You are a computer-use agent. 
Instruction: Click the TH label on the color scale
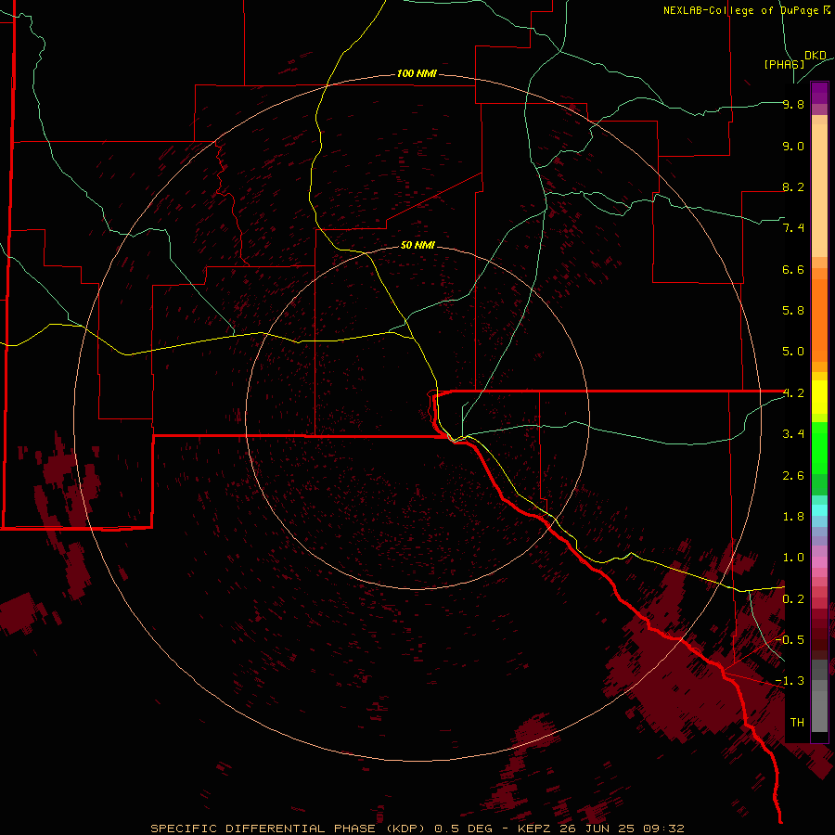(x=797, y=723)
